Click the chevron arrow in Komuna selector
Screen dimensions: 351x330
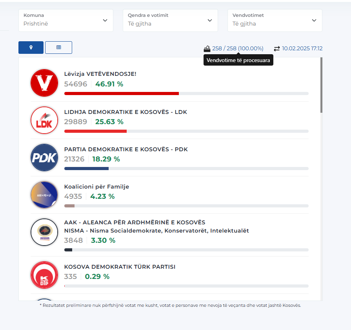(105, 20)
